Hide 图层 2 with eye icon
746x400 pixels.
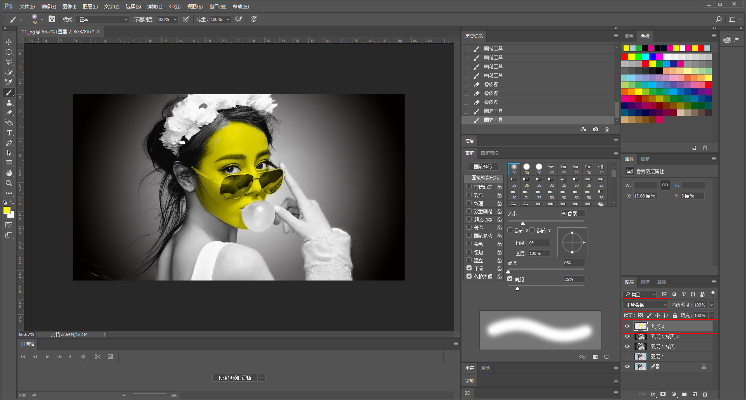click(x=627, y=326)
